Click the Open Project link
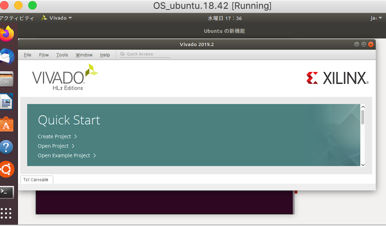Viewport: 386px width, 226px height. point(56,146)
